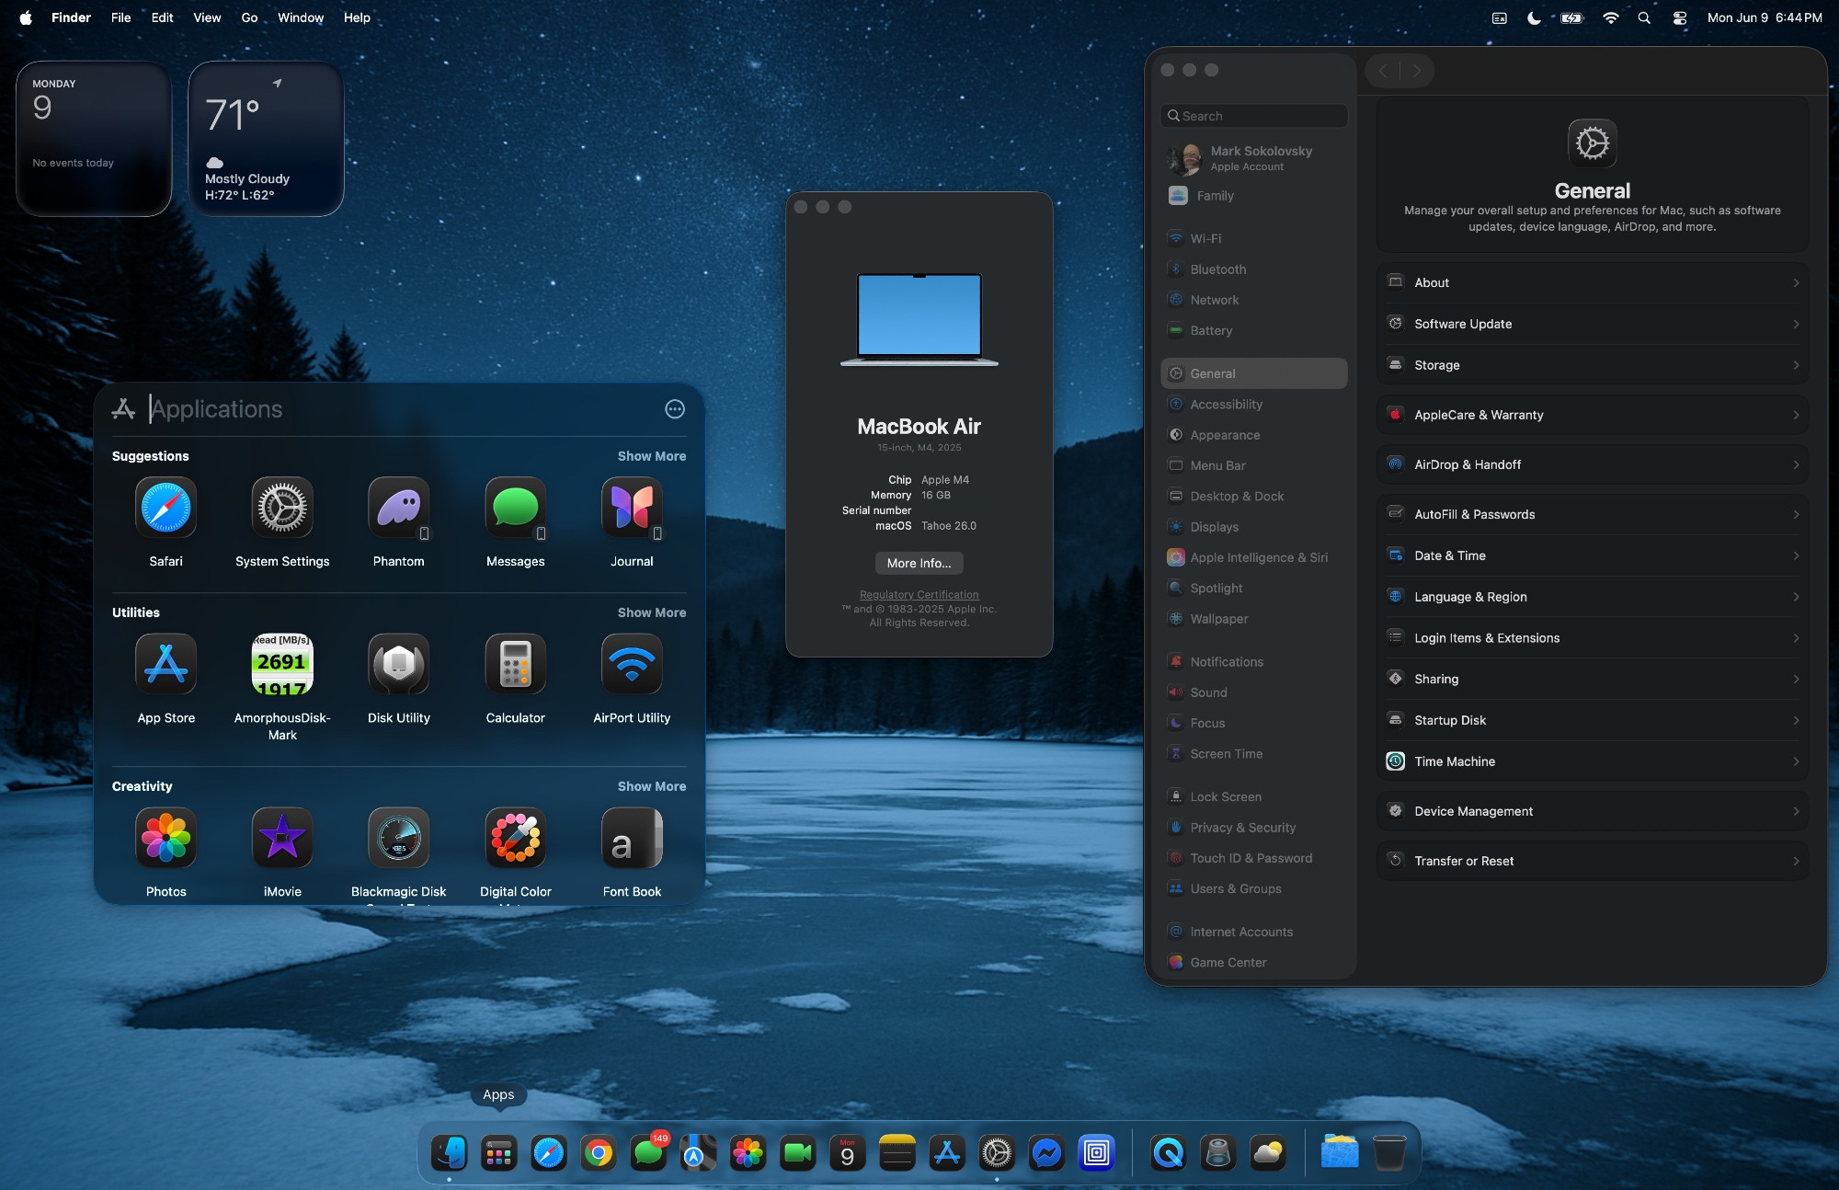The width and height of the screenshot is (1839, 1190).
Task: Open Photos in Creativity section
Action: 166,838
